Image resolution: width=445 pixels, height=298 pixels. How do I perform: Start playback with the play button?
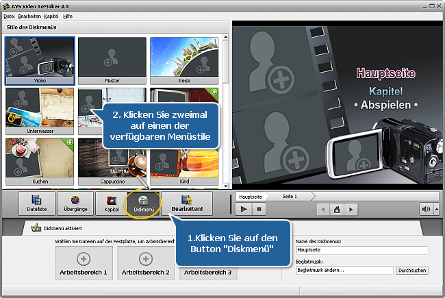pyautogui.click(x=244, y=209)
